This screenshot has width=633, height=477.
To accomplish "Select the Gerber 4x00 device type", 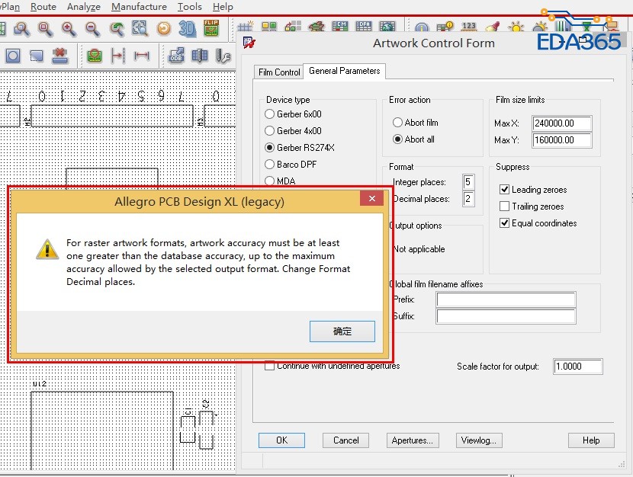I will (x=294, y=130).
